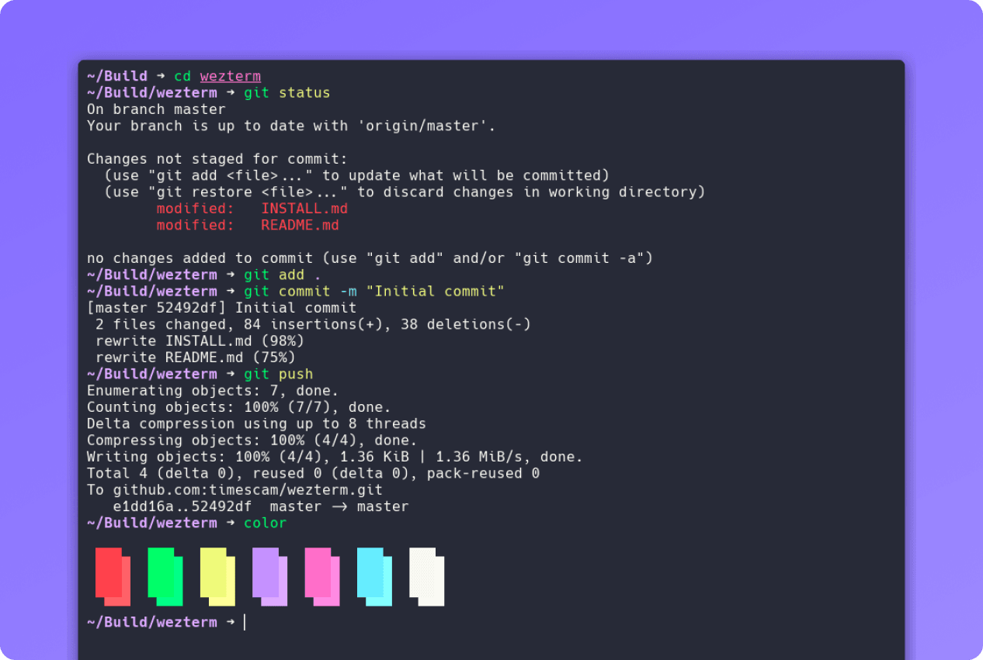Select the red color swatch
This screenshot has height=660, width=983.
112,576
